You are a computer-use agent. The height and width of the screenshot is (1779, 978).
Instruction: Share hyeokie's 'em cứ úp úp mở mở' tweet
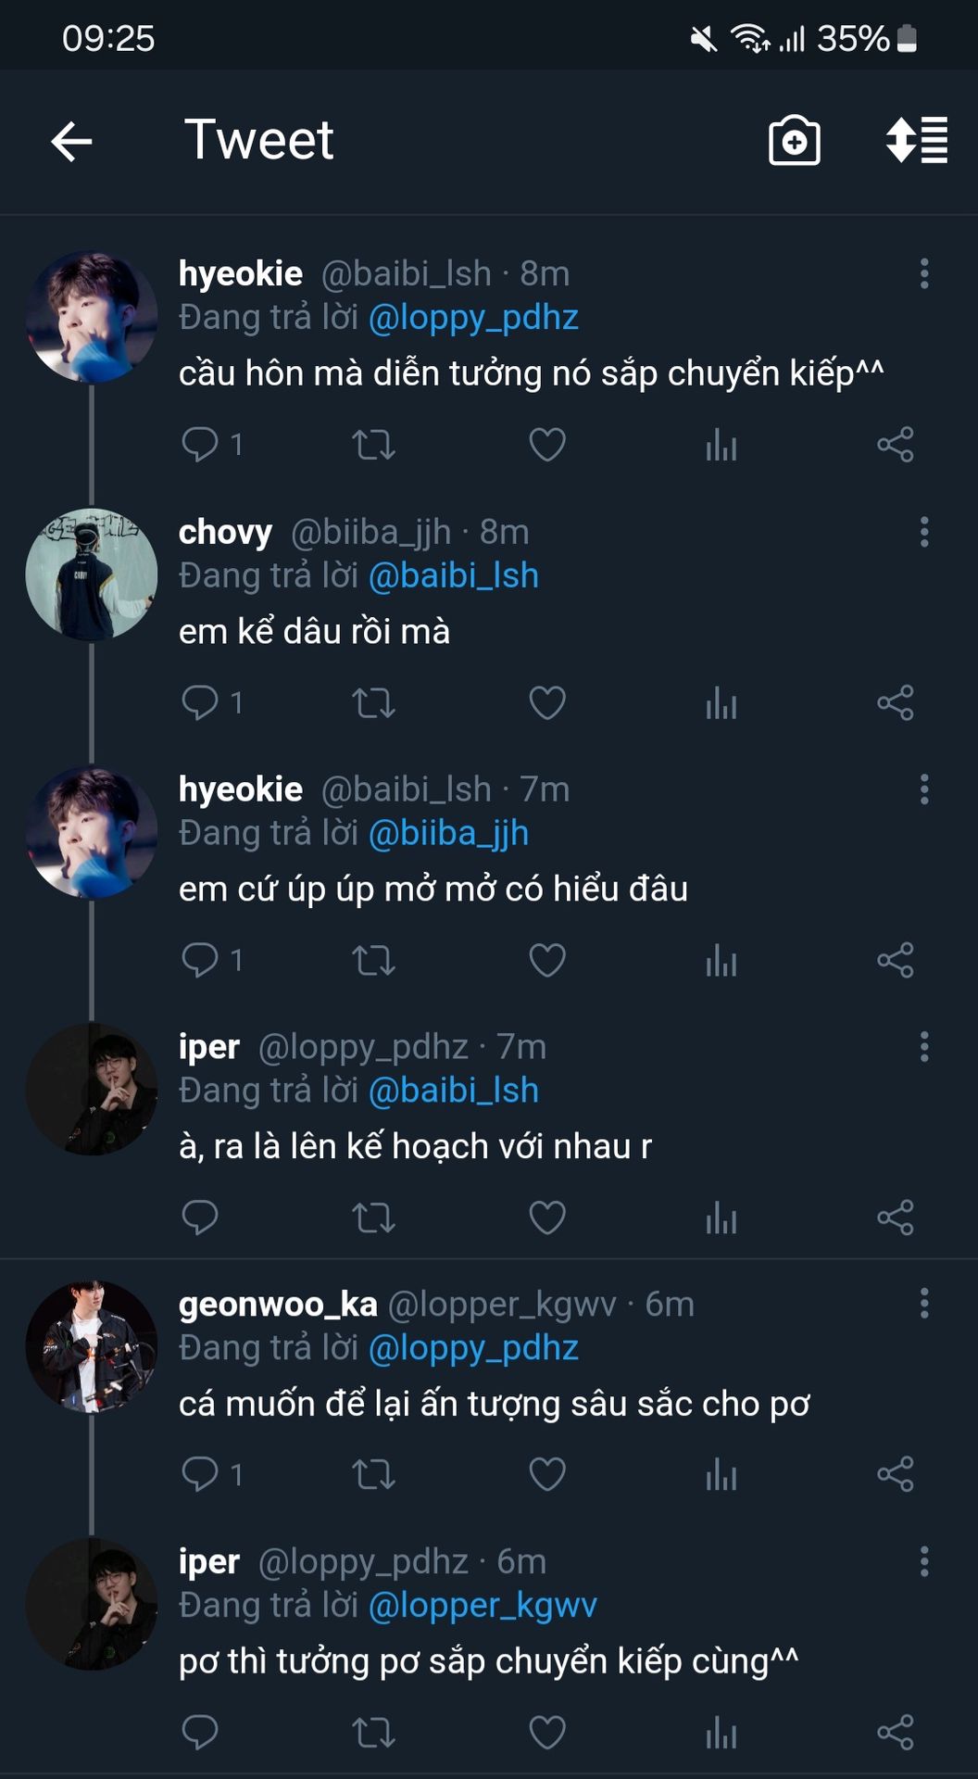tap(895, 960)
